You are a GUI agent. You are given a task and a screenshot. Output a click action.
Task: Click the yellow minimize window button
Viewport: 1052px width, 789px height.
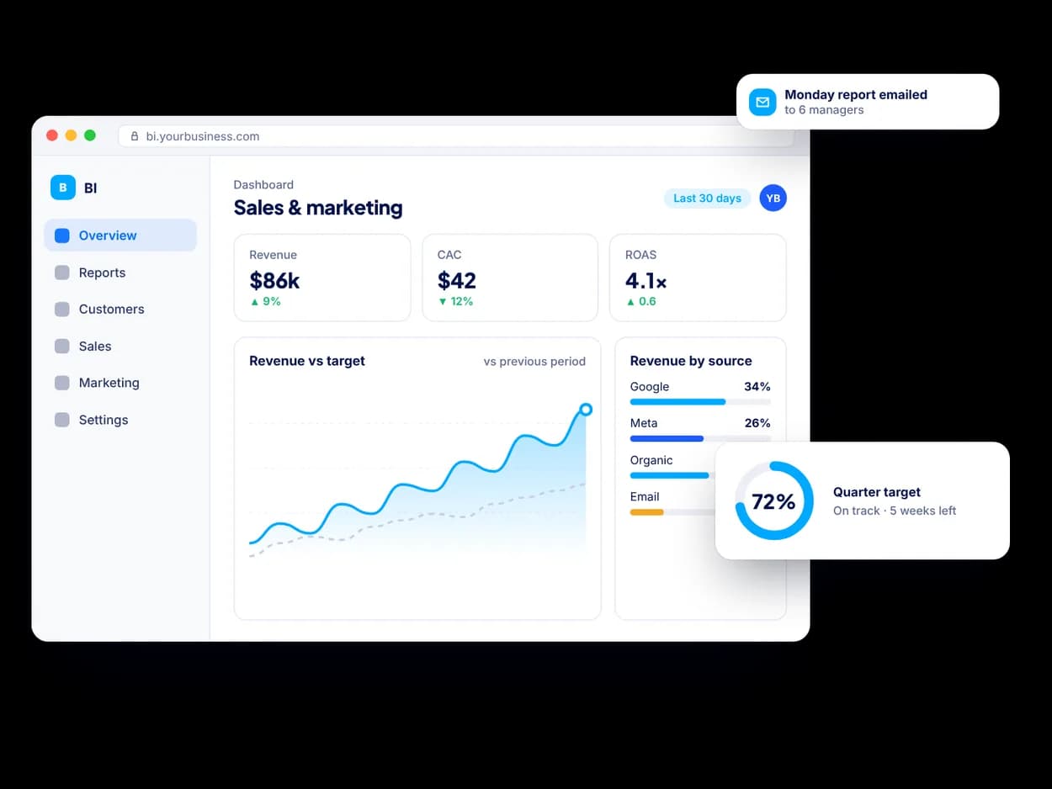pos(71,135)
